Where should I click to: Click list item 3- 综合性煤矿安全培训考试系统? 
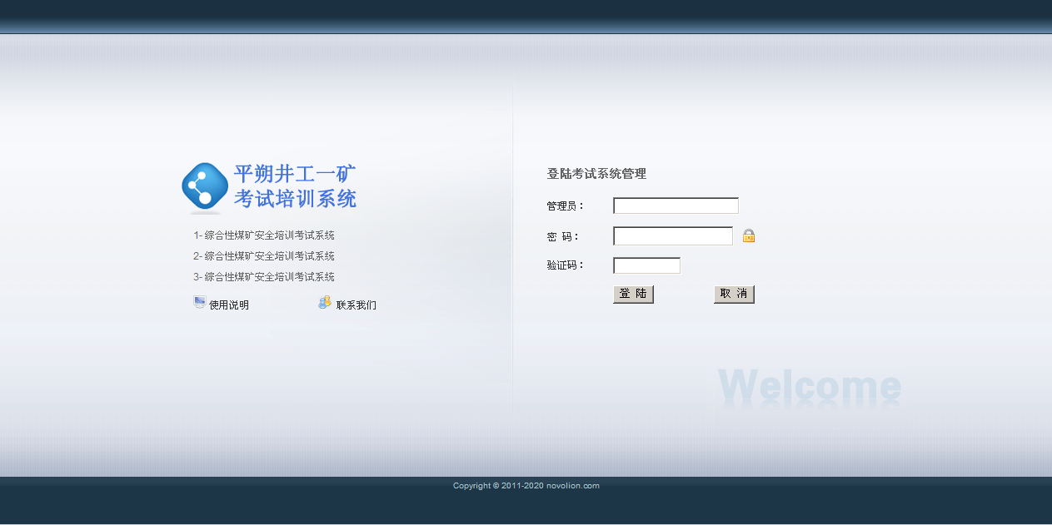coord(264,277)
